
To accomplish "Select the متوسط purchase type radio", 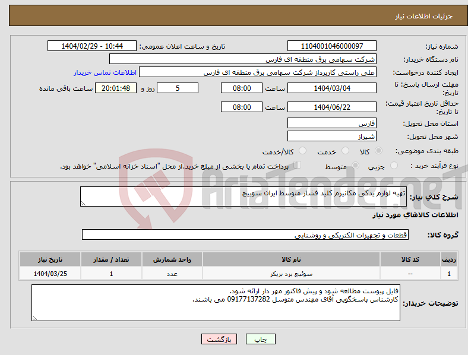I will coord(356,165).
